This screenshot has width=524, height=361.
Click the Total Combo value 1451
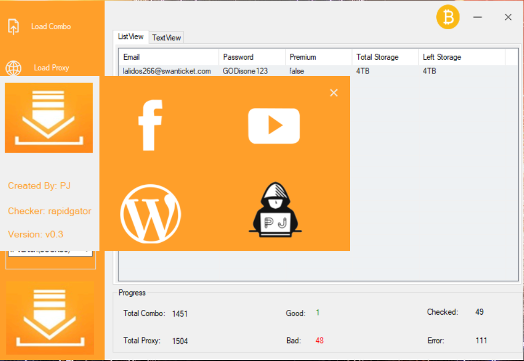pos(180,314)
